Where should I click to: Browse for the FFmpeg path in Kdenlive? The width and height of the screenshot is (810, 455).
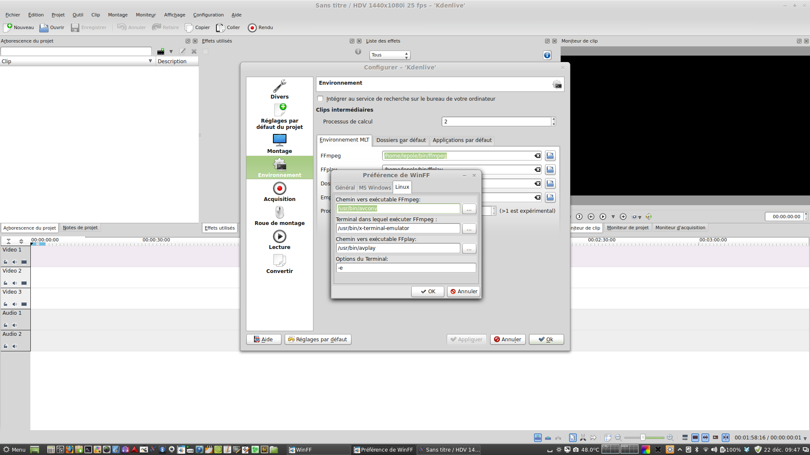[550, 156]
